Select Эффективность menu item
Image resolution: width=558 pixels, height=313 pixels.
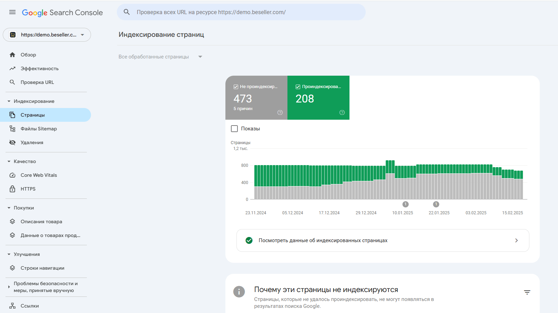pos(40,68)
